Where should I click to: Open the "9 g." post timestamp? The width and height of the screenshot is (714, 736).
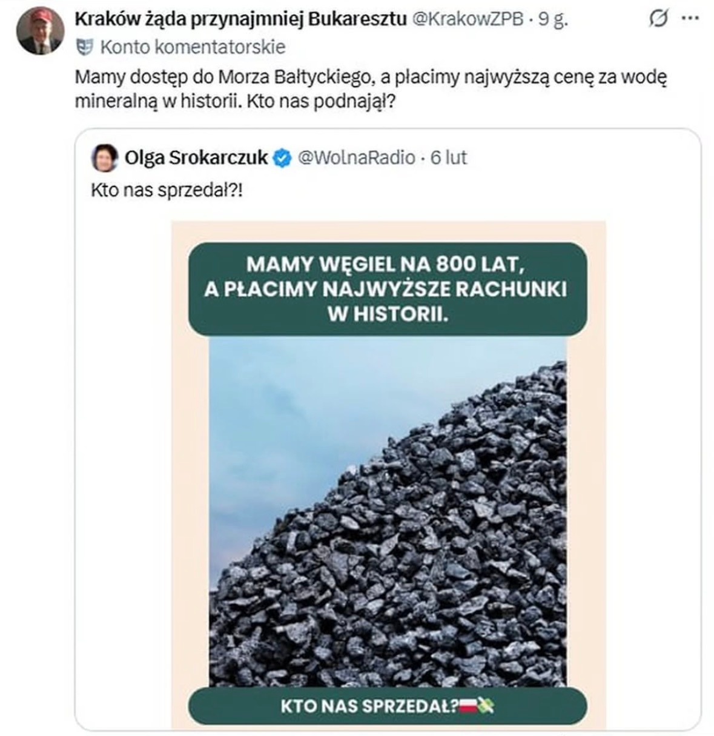coord(553,19)
